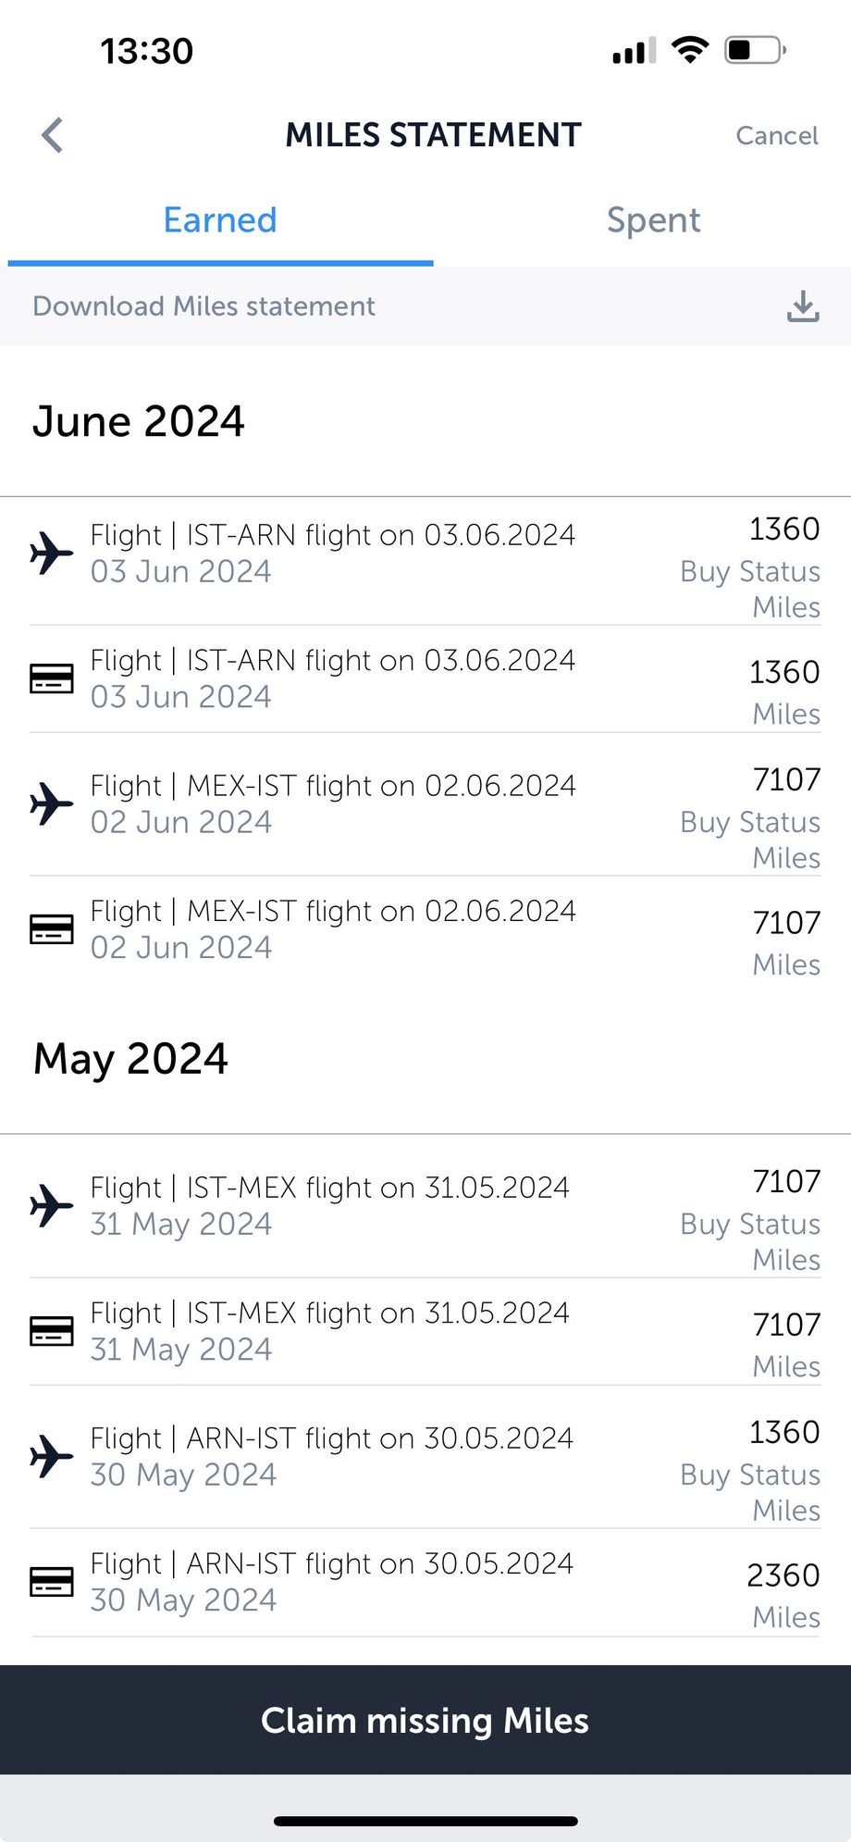
Task: Tap airplane icon for MEX-IST 02 Jun entry
Action: click(52, 803)
